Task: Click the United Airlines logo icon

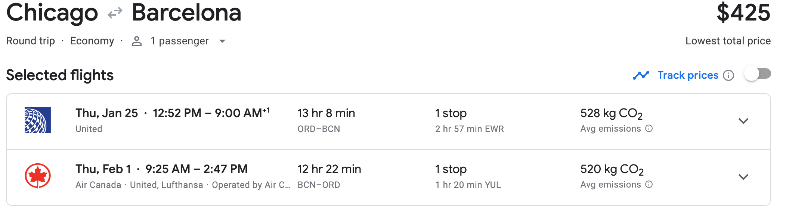Action: coord(37,120)
